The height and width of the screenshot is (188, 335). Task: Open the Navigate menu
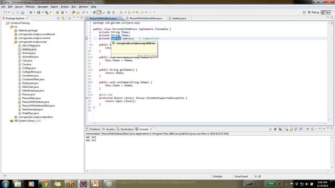tap(43, 7)
